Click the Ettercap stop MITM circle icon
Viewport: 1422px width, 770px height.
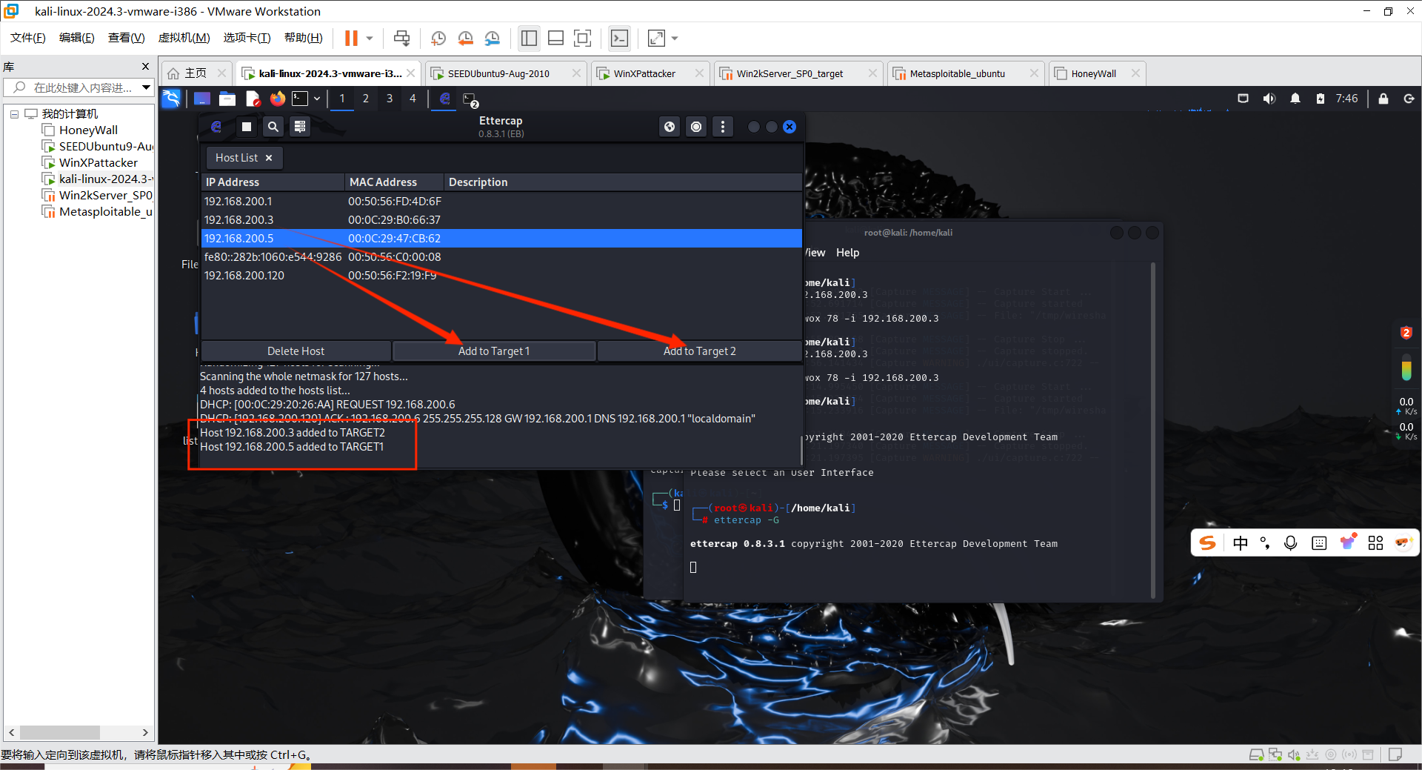(696, 127)
